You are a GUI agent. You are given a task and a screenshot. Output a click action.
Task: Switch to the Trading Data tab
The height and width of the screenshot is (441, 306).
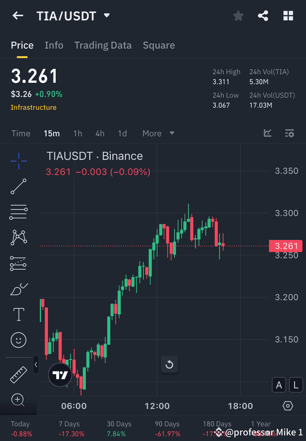click(x=103, y=45)
